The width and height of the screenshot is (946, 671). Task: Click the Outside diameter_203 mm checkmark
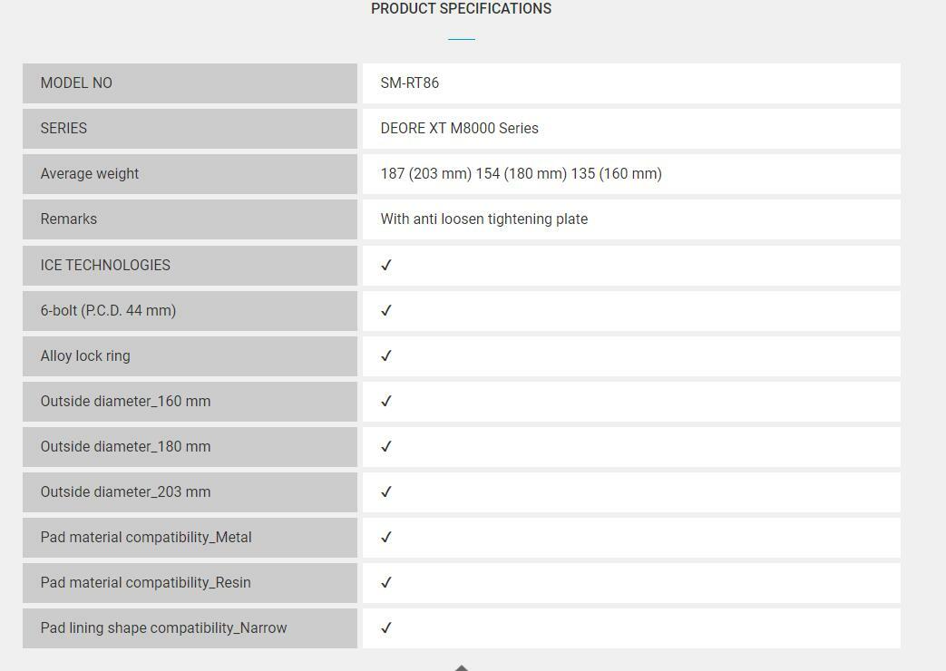(x=386, y=491)
